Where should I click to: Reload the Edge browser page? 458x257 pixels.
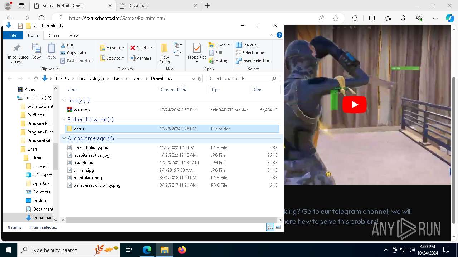[x=42, y=18]
